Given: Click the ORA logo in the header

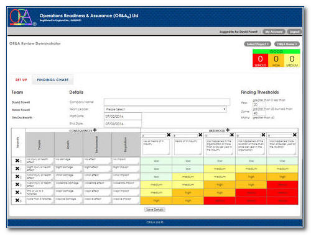Looking at the screenshot, I should [22, 17].
